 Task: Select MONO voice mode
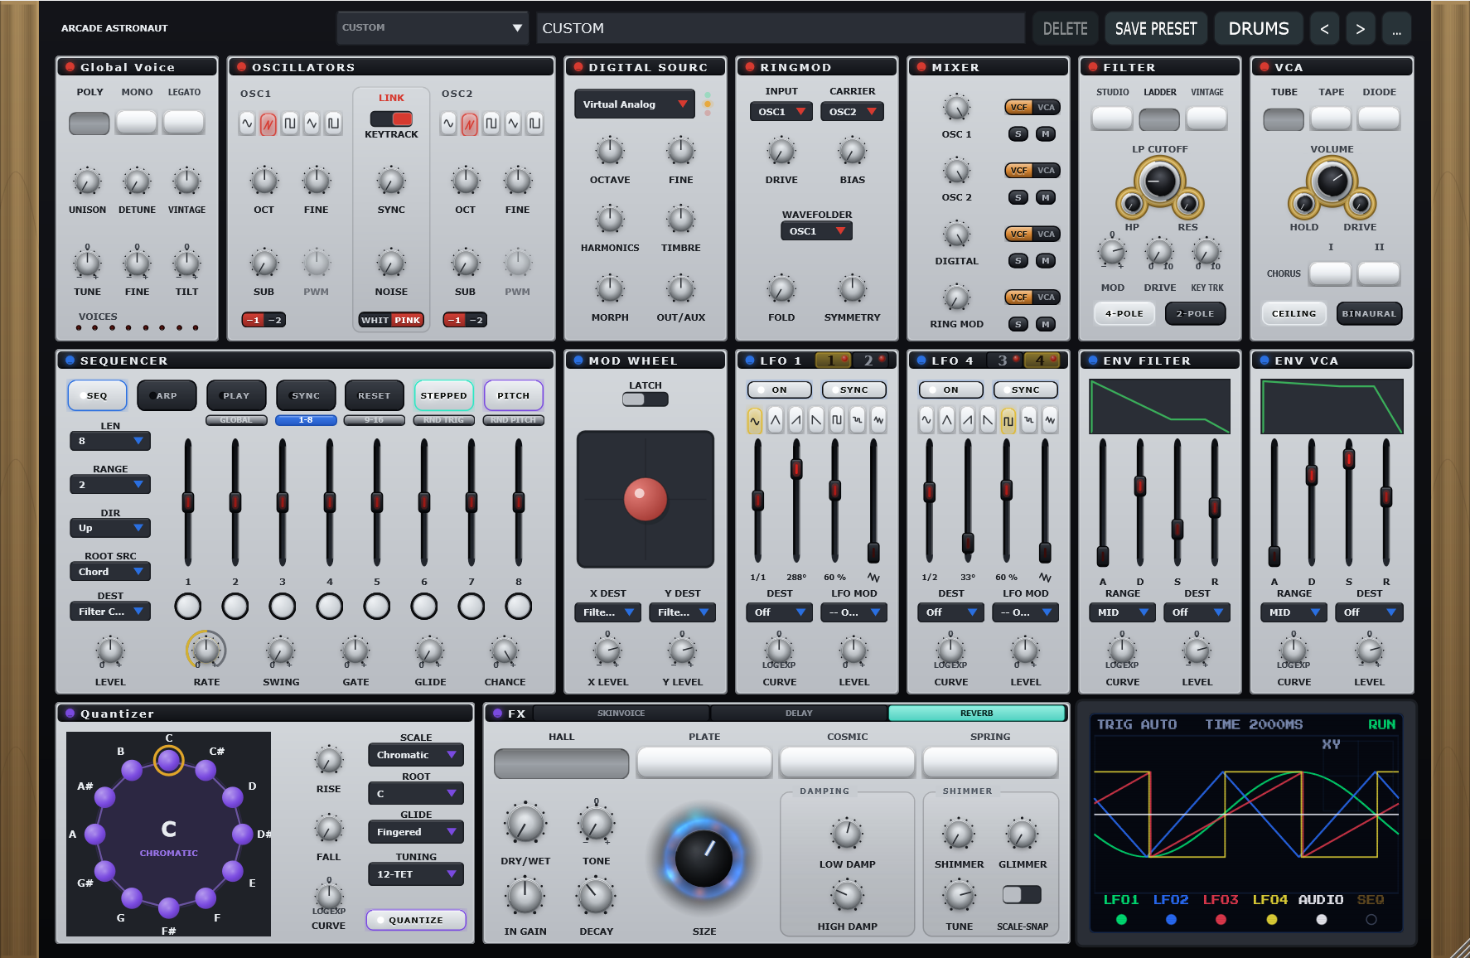[137, 123]
